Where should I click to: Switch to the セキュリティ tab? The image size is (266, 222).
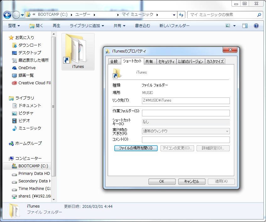[166, 62]
